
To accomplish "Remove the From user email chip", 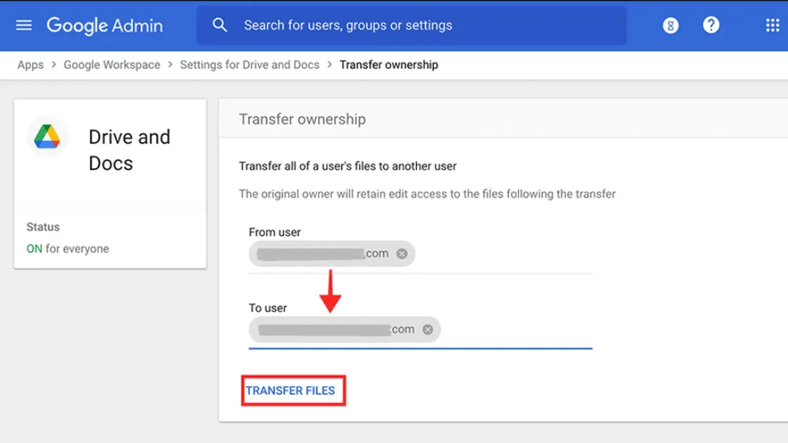I will 401,254.
